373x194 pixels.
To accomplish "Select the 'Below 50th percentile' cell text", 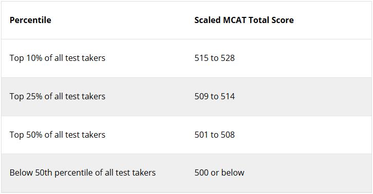I will pyautogui.click(x=83, y=173).
